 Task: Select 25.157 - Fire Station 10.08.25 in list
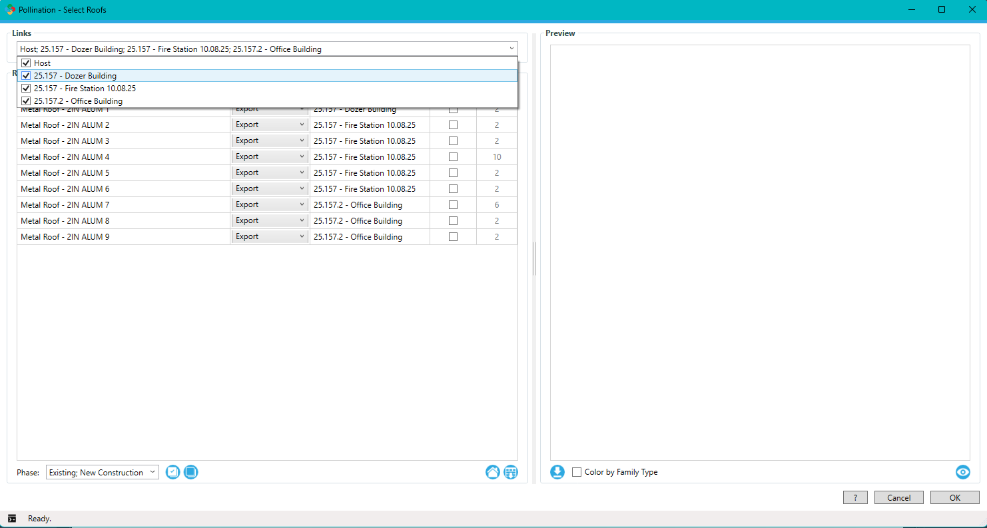(85, 89)
